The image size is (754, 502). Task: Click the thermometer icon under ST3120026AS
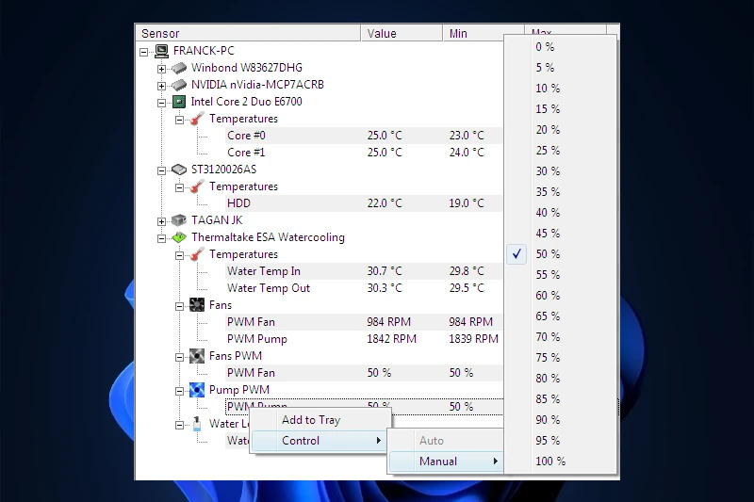pos(197,186)
